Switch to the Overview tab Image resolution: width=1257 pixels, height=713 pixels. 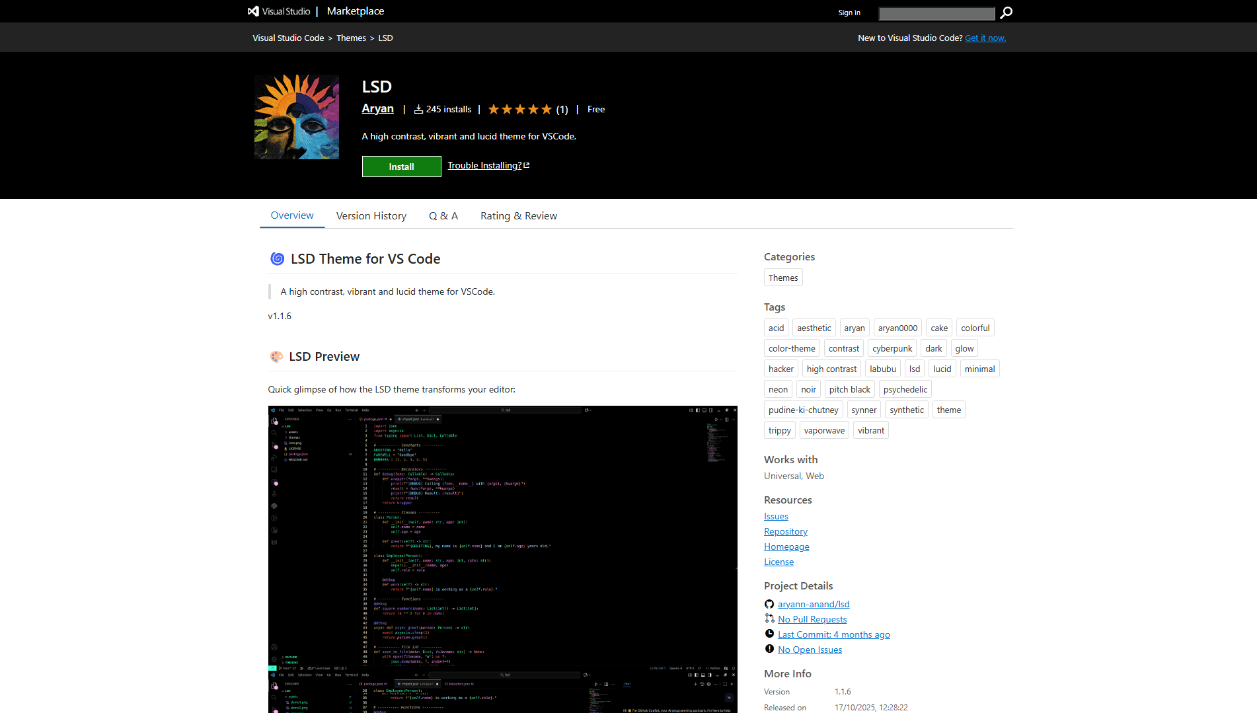click(x=292, y=215)
